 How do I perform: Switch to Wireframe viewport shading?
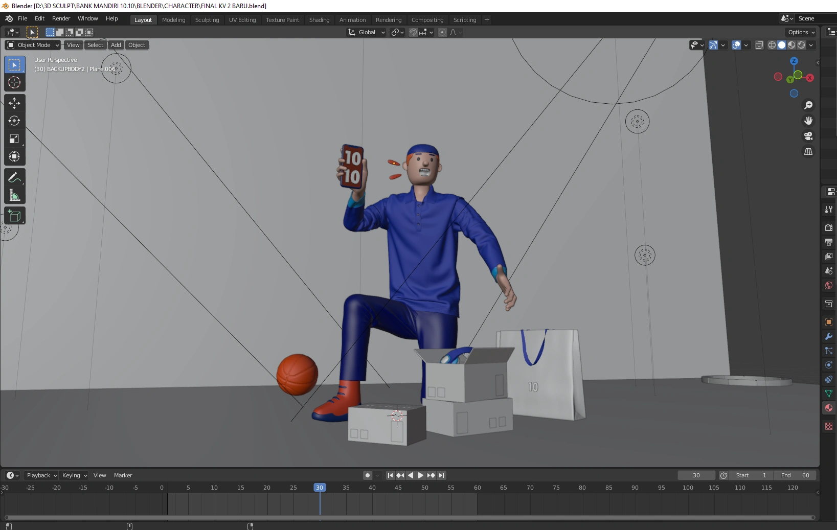772,45
